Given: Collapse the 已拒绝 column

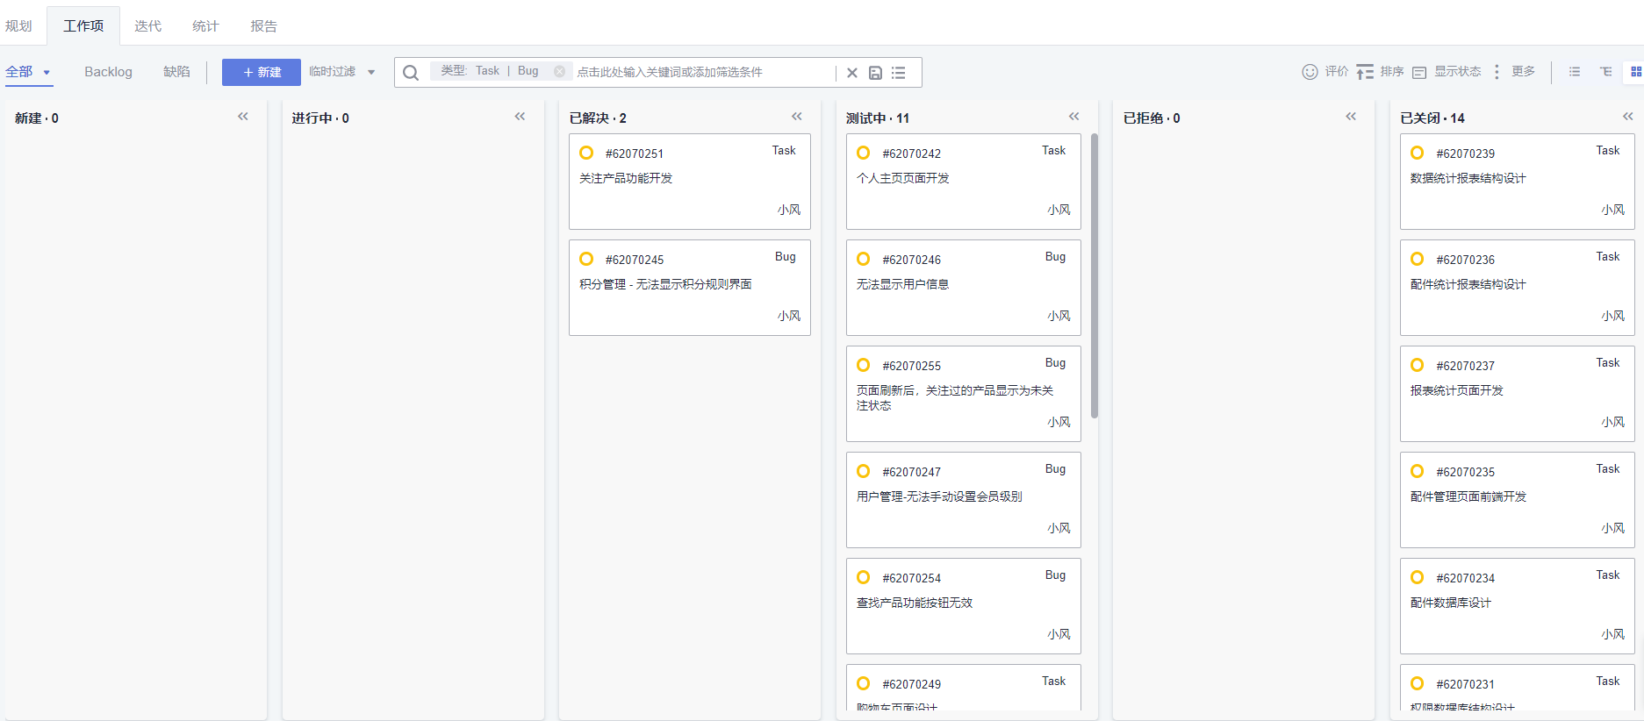Looking at the screenshot, I should (1351, 116).
